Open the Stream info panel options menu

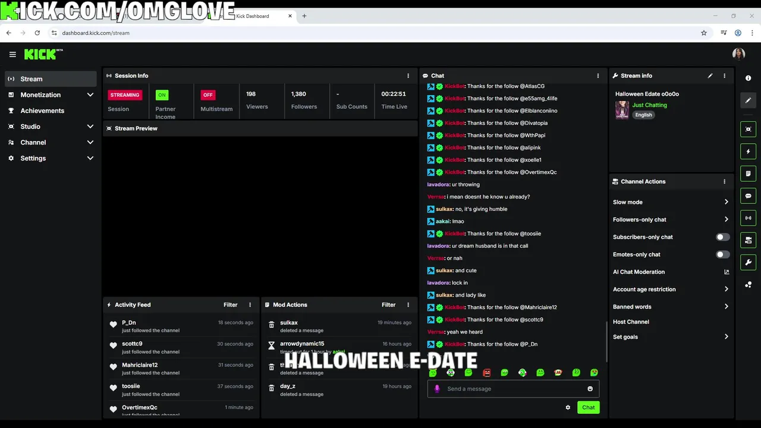(x=724, y=75)
